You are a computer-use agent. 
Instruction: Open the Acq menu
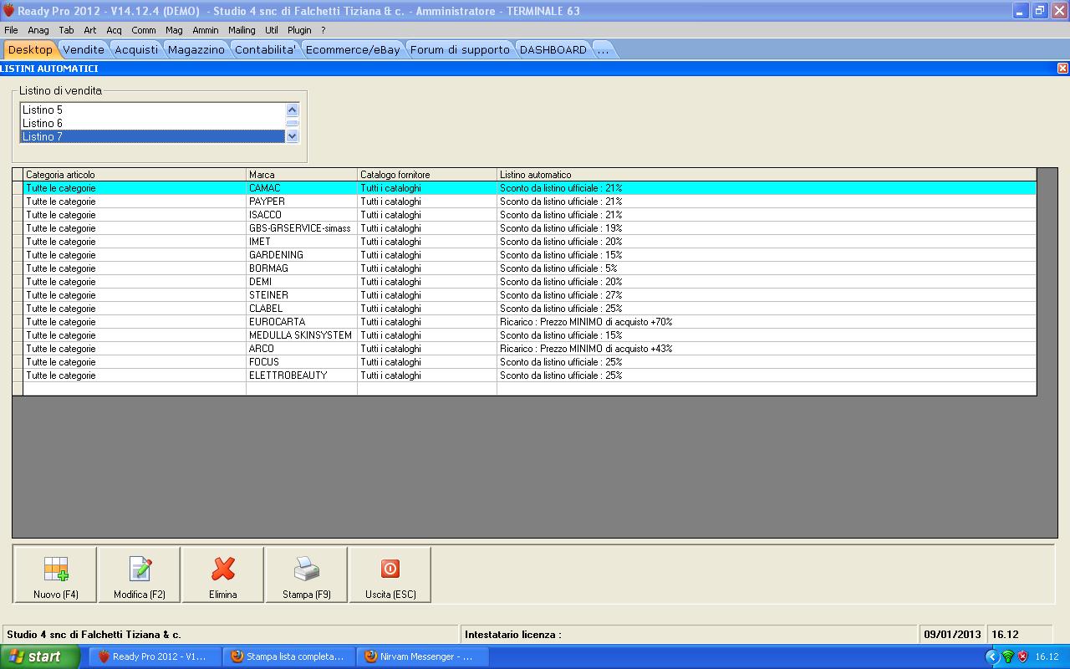pos(114,30)
